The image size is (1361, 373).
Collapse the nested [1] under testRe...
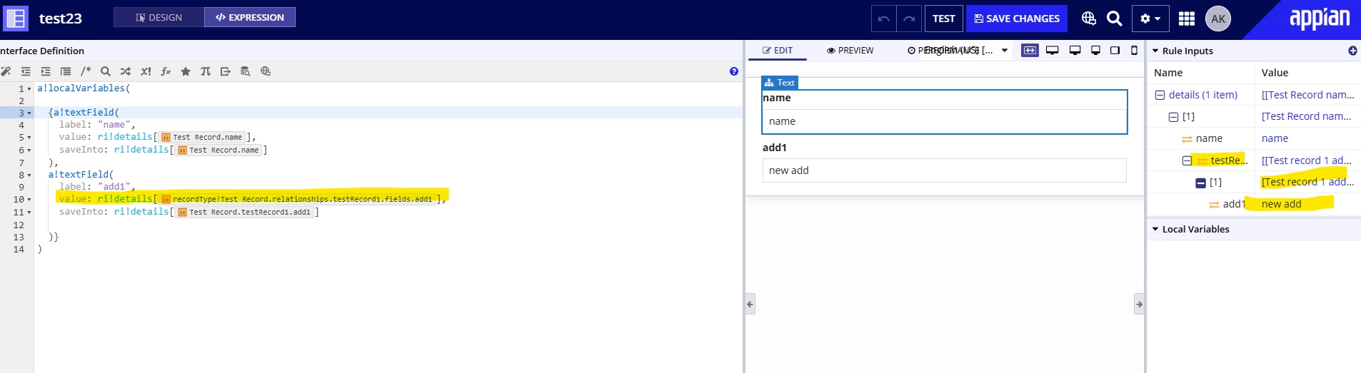[x=1200, y=183]
